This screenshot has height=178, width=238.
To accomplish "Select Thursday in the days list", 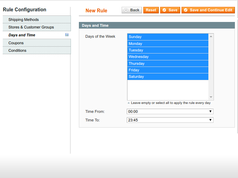I will click(x=168, y=63).
